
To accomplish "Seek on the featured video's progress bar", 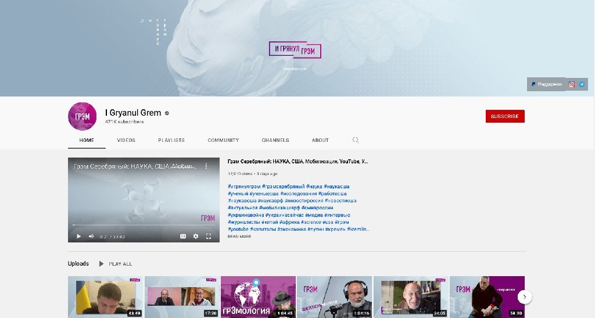I will (x=144, y=225).
